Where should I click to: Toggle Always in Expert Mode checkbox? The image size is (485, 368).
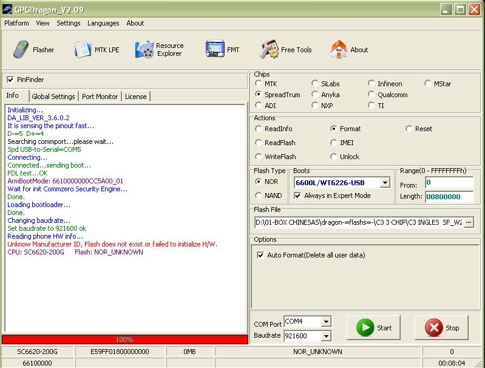pos(297,196)
